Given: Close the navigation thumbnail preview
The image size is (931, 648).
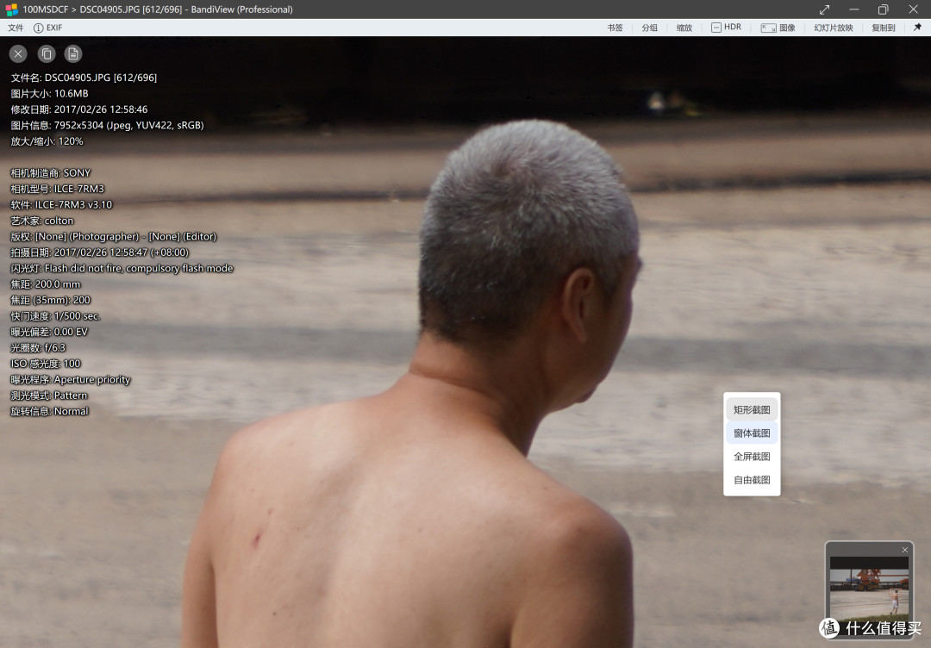Looking at the screenshot, I should tap(905, 550).
